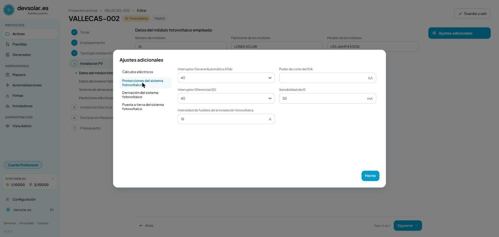The height and width of the screenshot is (237, 499).
Task: Click the Sensibilidad de ID field
Action: tap(327, 98)
